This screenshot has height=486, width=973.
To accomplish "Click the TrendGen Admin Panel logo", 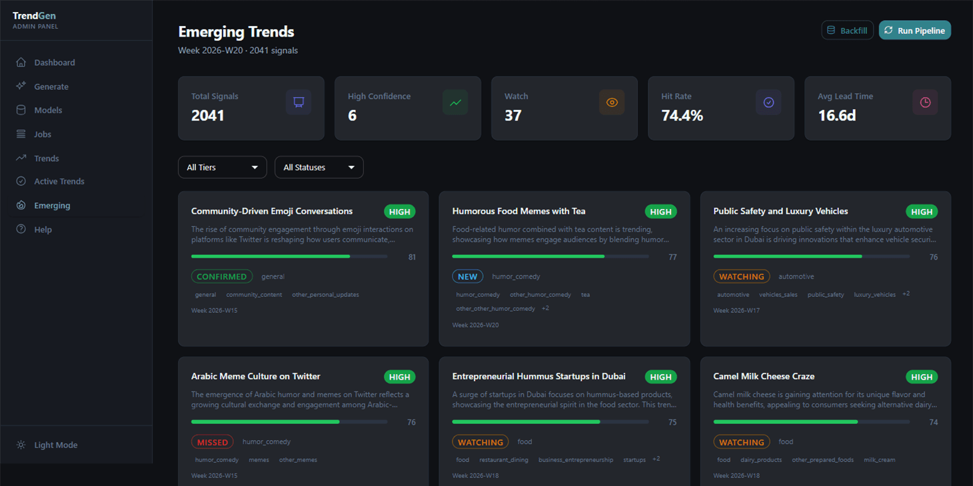I will pyautogui.click(x=35, y=20).
